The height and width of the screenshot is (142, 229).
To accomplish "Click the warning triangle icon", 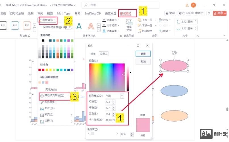I will (187, 5).
